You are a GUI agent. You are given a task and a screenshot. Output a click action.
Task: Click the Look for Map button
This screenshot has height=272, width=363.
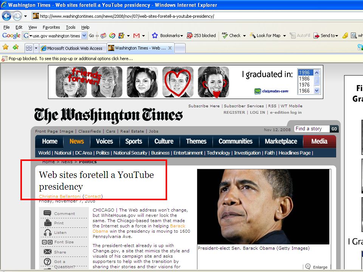tap(265, 36)
